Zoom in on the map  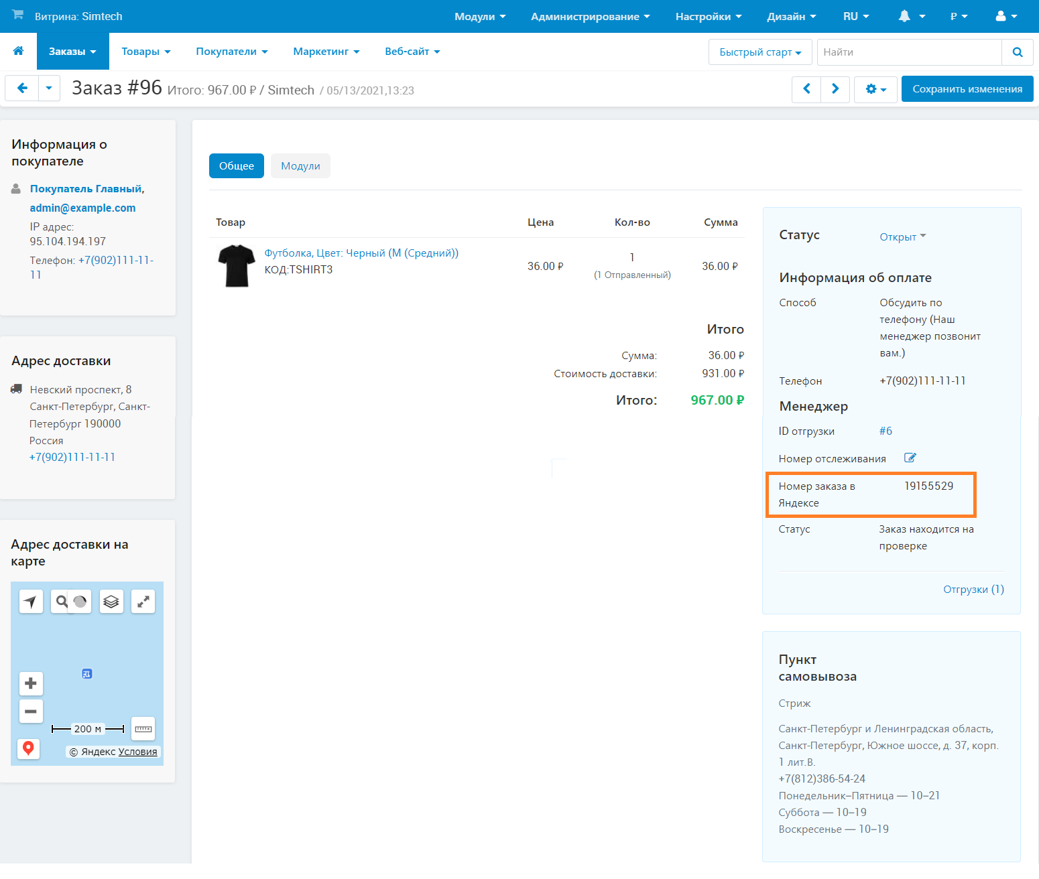(x=31, y=683)
